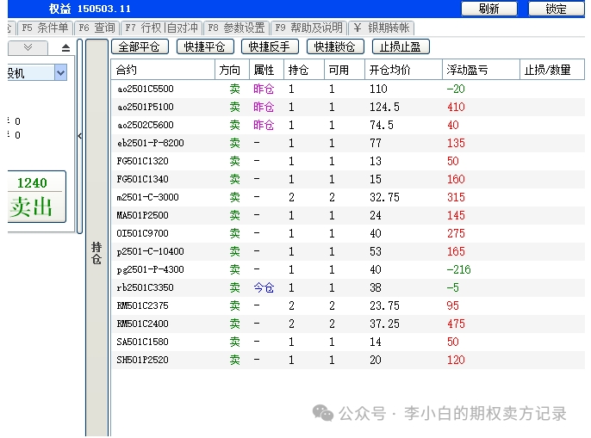Open the 投机 dropdown arrow
The image size is (591, 438).
(60, 72)
